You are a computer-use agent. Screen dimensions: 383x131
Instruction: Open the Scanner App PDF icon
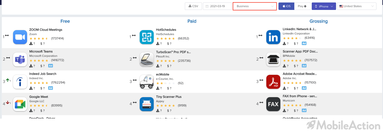click(x=273, y=59)
